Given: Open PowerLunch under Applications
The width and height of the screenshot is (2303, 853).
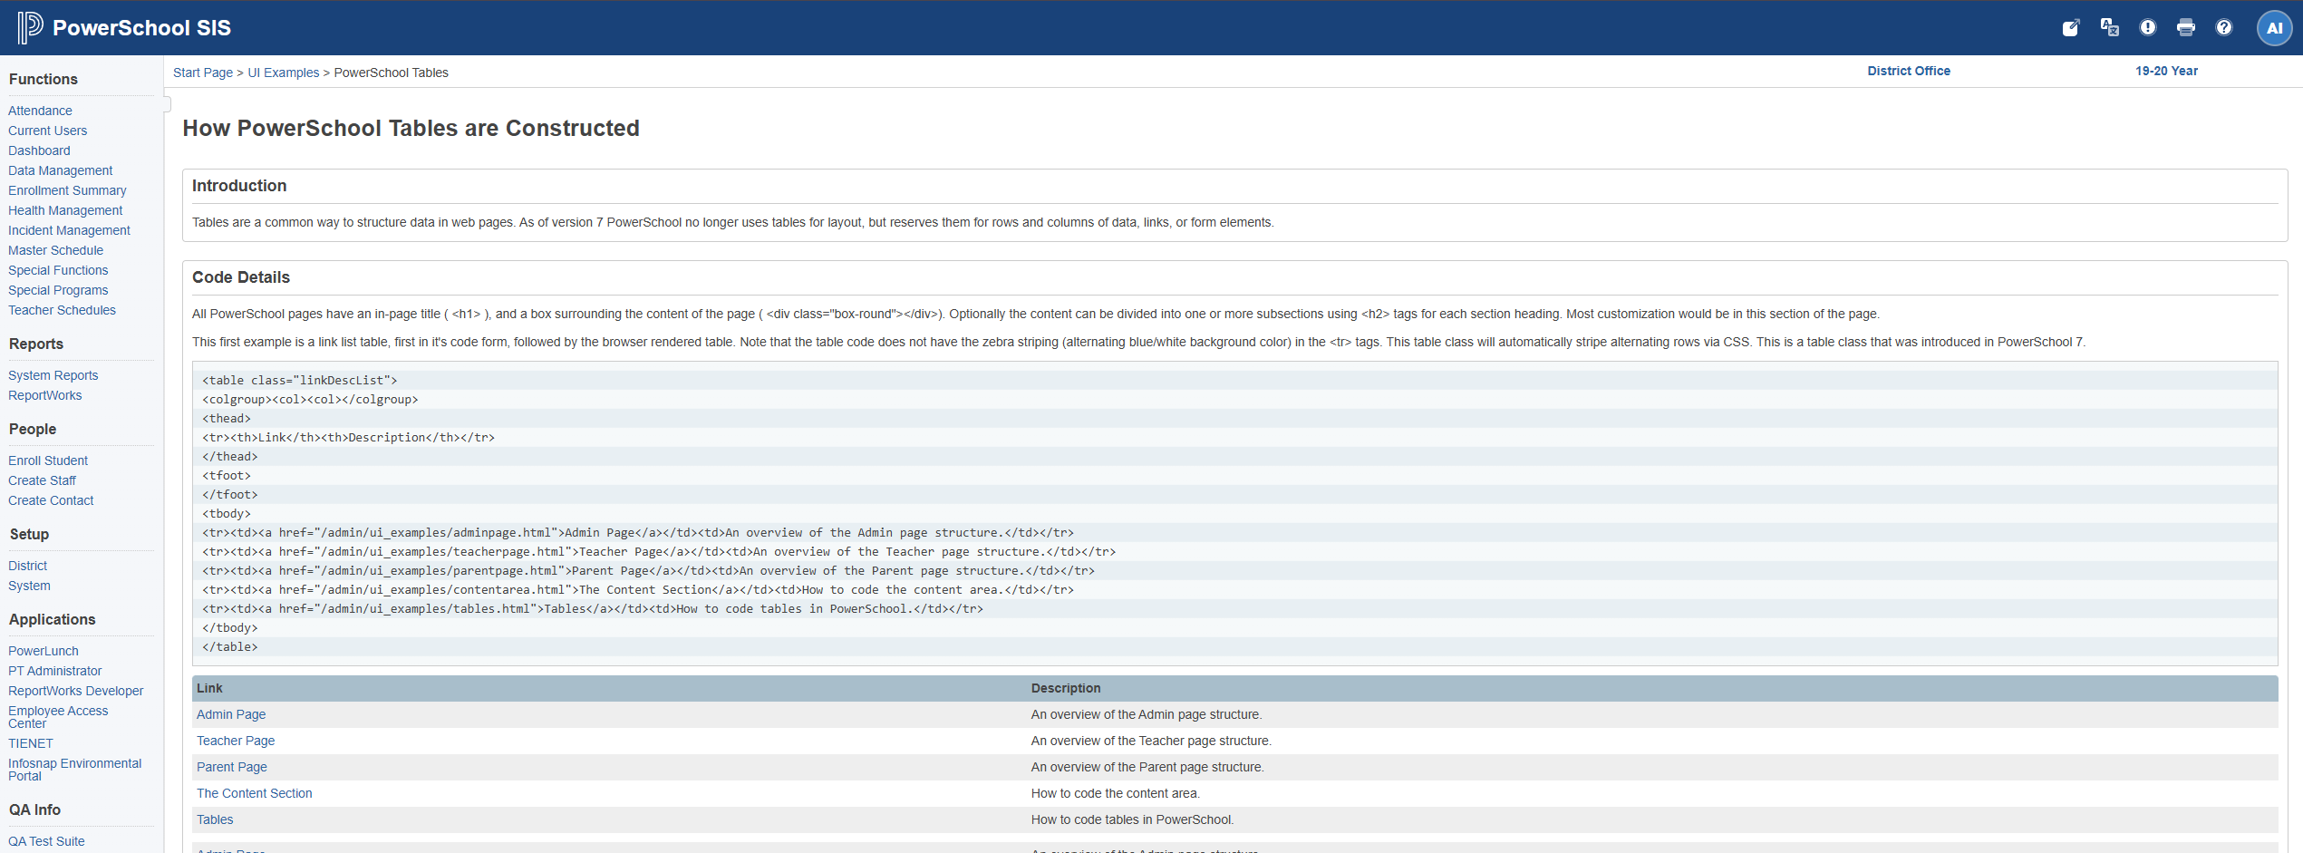Looking at the screenshot, I should click(44, 651).
